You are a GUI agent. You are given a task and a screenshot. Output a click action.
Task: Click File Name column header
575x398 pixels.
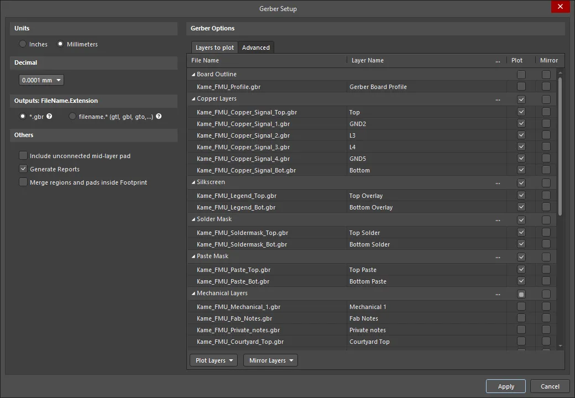click(x=266, y=60)
